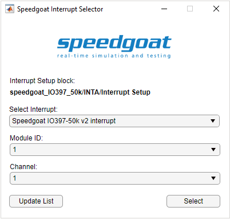The width and height of the screenshot is (230, 219).
Task: Click the Select Interrupt dropdown arrow
Action: [213, 121]
